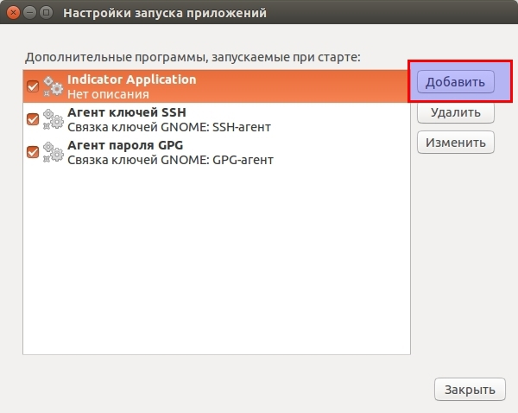
Task: Click the Удалить button
Action: click(x=455, y=112)
